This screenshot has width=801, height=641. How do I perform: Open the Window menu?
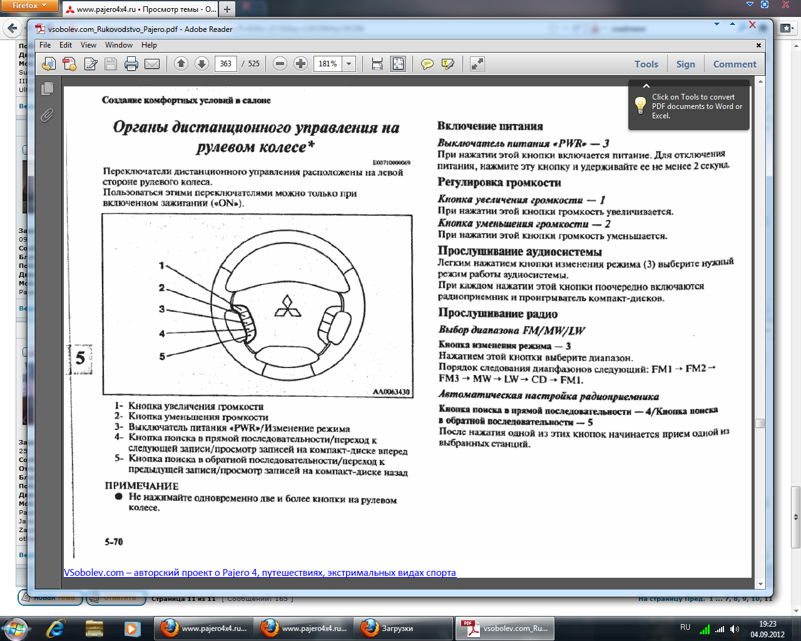[118, 45]
